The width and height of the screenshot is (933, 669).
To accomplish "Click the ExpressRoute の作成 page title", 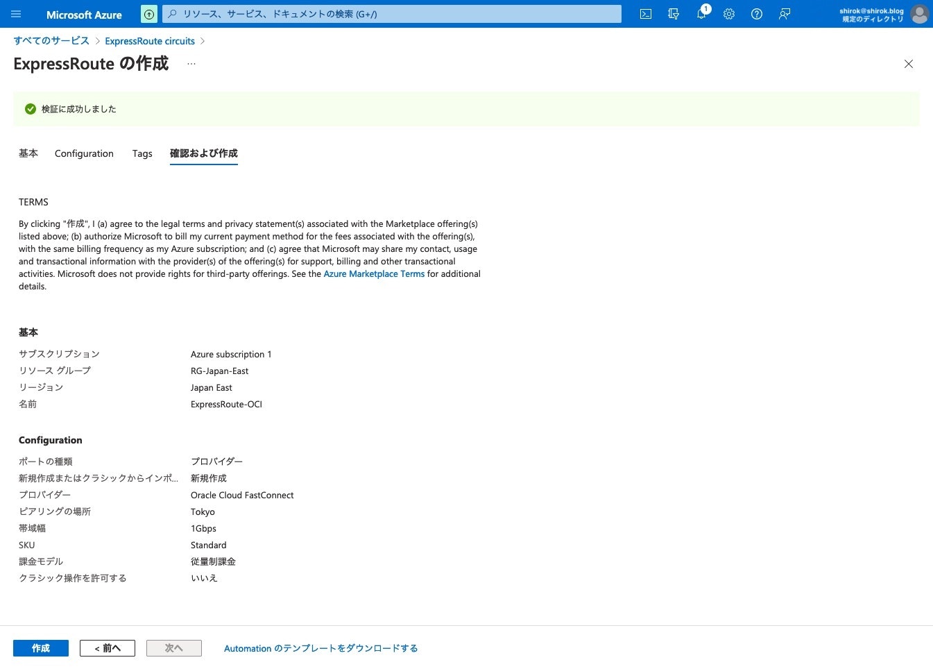I will [91, 64].
